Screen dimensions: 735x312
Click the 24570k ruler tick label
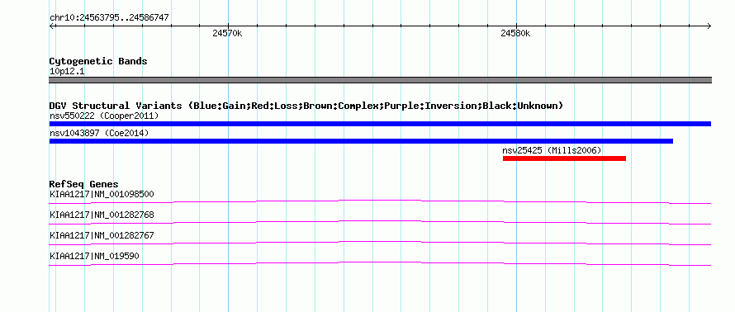[x=227, y=33]
